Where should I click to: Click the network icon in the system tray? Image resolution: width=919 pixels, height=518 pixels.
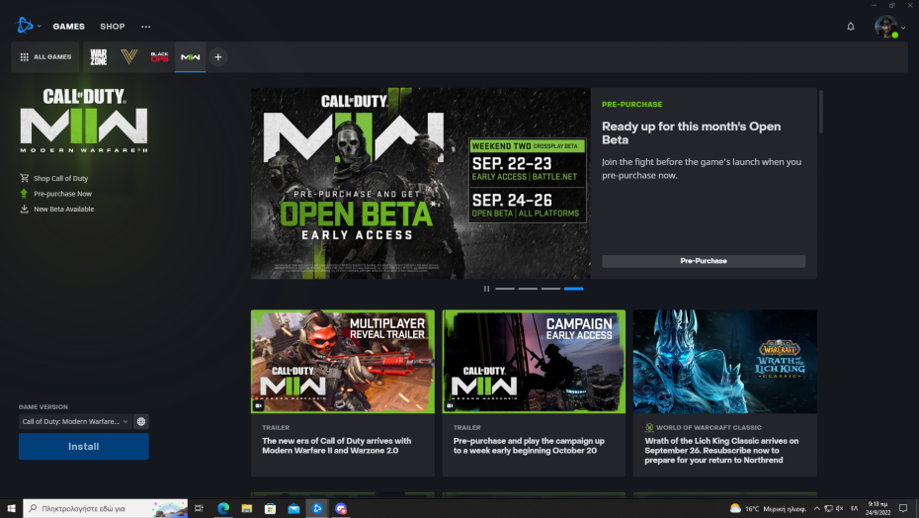tap(828, 509)
